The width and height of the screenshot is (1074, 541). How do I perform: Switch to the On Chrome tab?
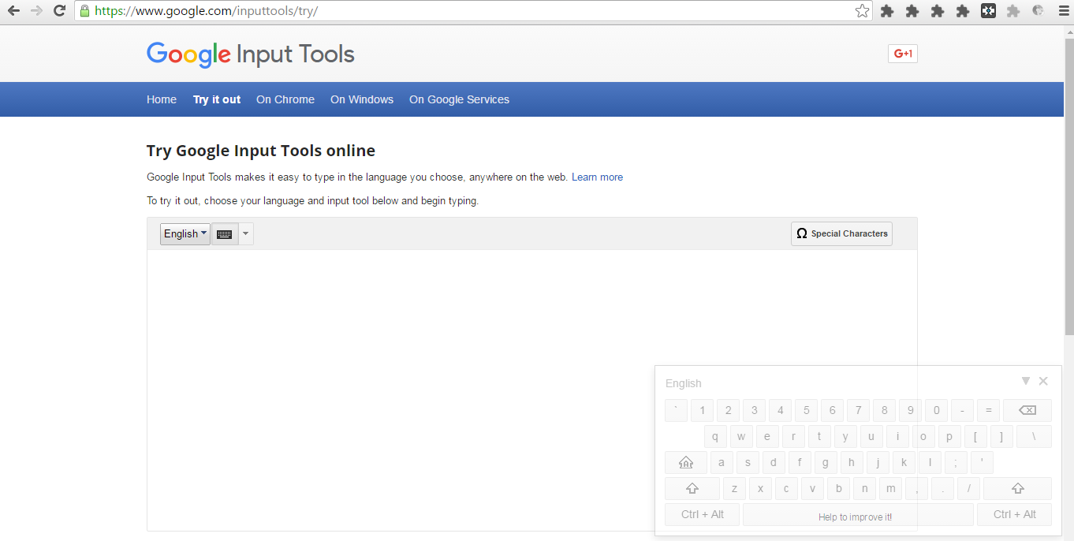pos(285,99)
